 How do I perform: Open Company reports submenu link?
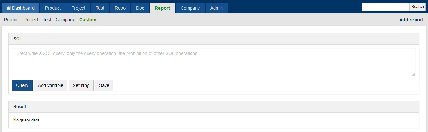point(65,20)
